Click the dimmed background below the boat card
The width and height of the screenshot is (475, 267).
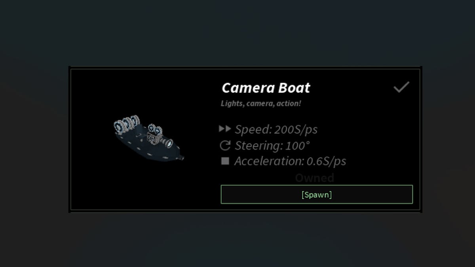237,239
